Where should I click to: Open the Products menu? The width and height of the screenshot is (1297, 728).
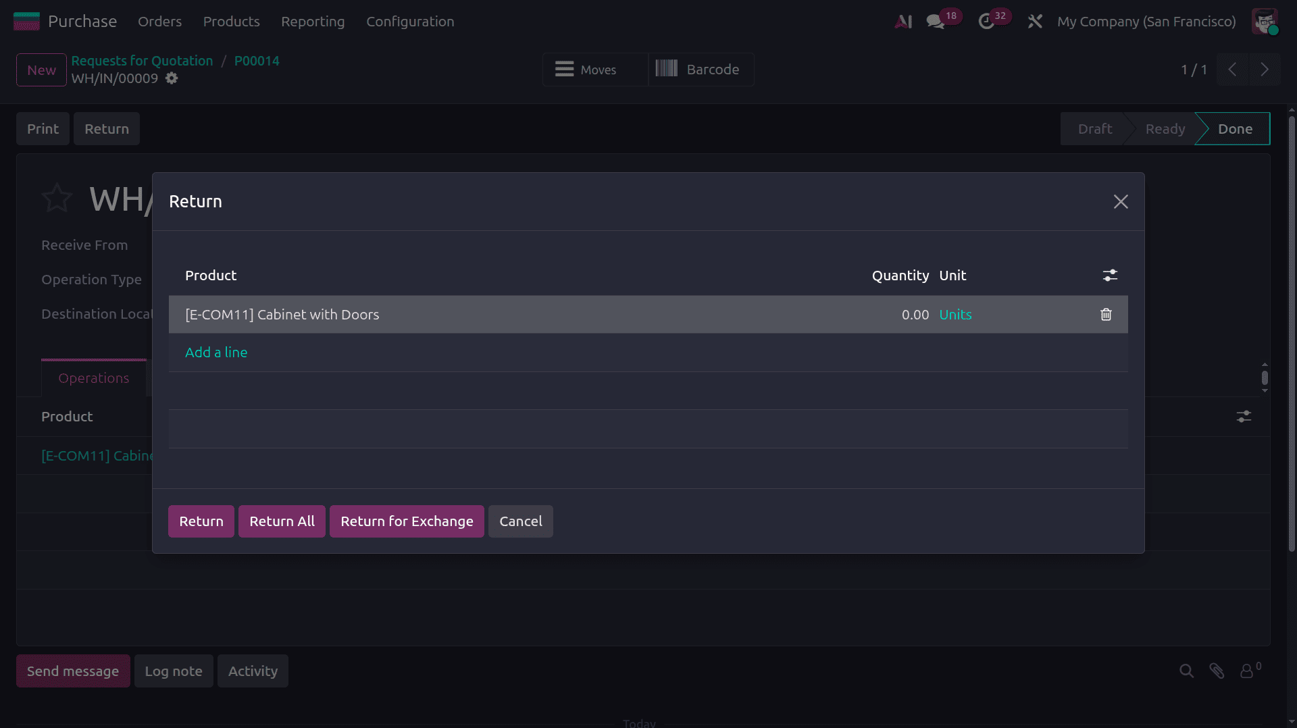[x=231, y=21]
